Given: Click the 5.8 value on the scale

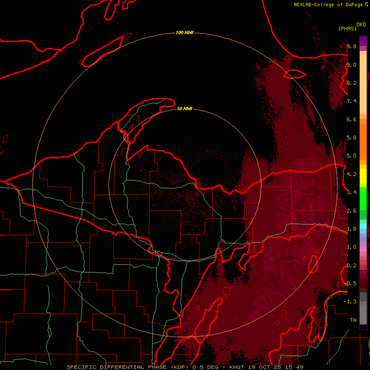Looking at the screenshot, I should pos(351,138).
